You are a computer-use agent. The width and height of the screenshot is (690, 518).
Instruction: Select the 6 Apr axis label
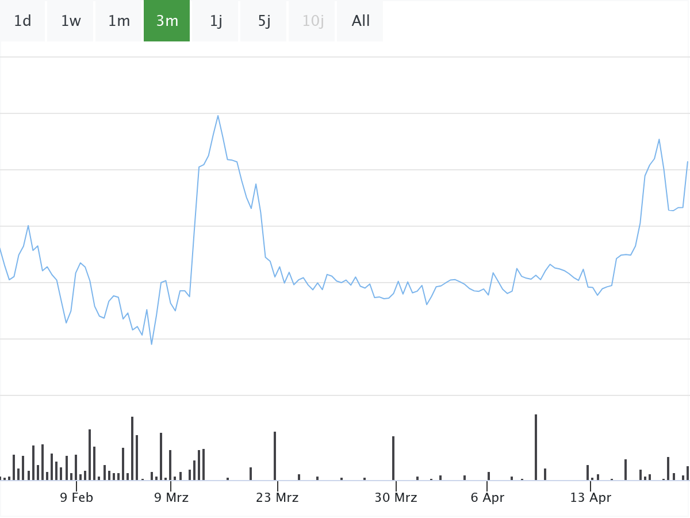tap(488, 498)
